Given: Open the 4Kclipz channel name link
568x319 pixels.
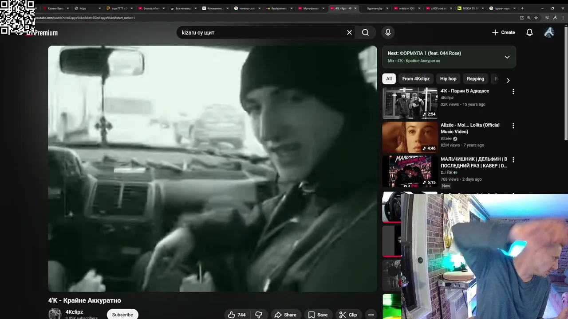Looking at the screenshot, I should pyautogui.click(x=74, y=312).
